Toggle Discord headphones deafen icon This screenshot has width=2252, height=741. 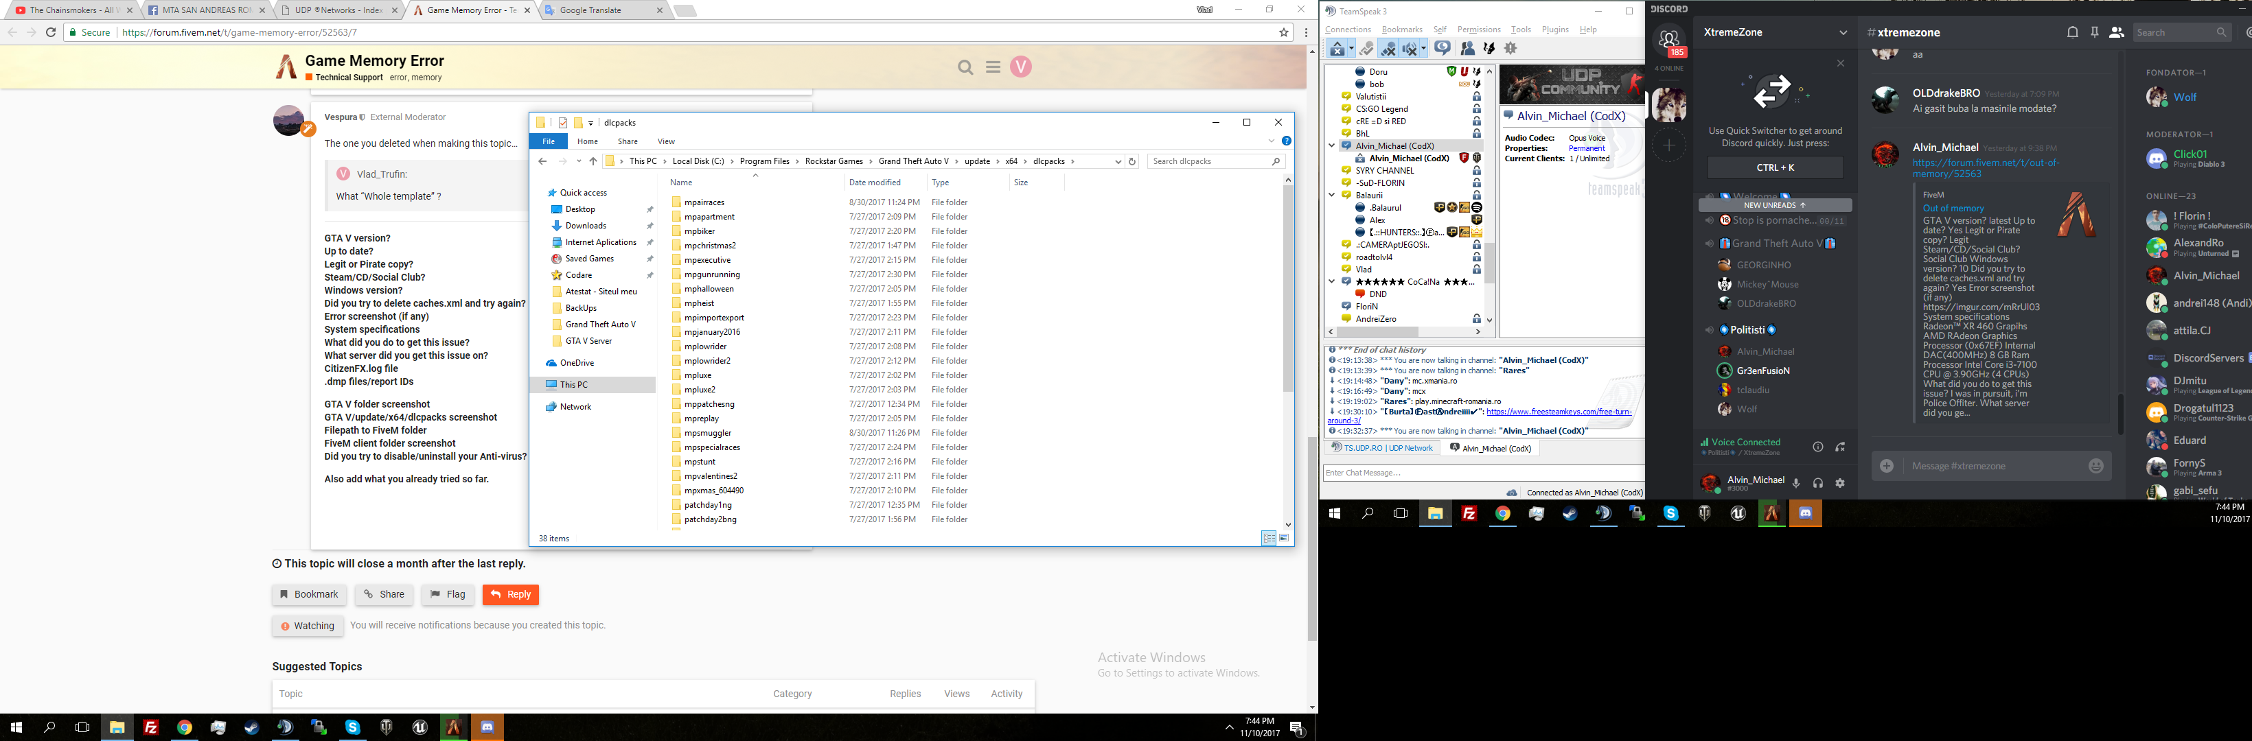[1818, 483]
